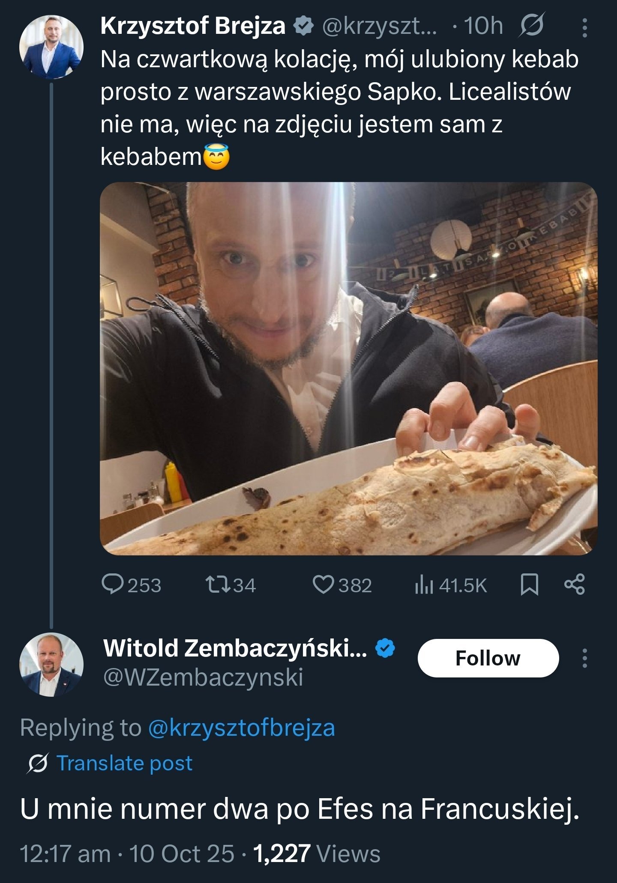This screenshot has height=883, width=617.
Task: Bookmark Krzysztof Brejza's post
Action: tap(529, 585)
